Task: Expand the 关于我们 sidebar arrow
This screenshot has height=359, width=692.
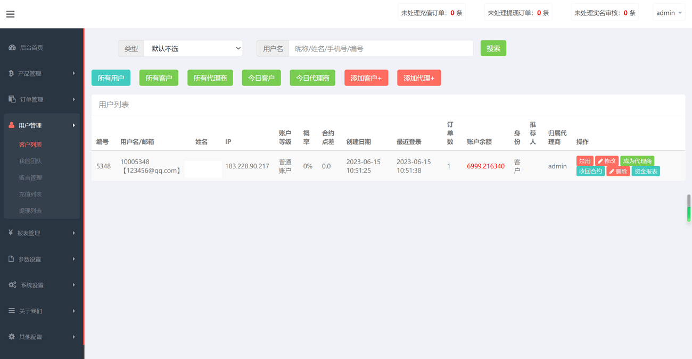Action: coord(74,311)
